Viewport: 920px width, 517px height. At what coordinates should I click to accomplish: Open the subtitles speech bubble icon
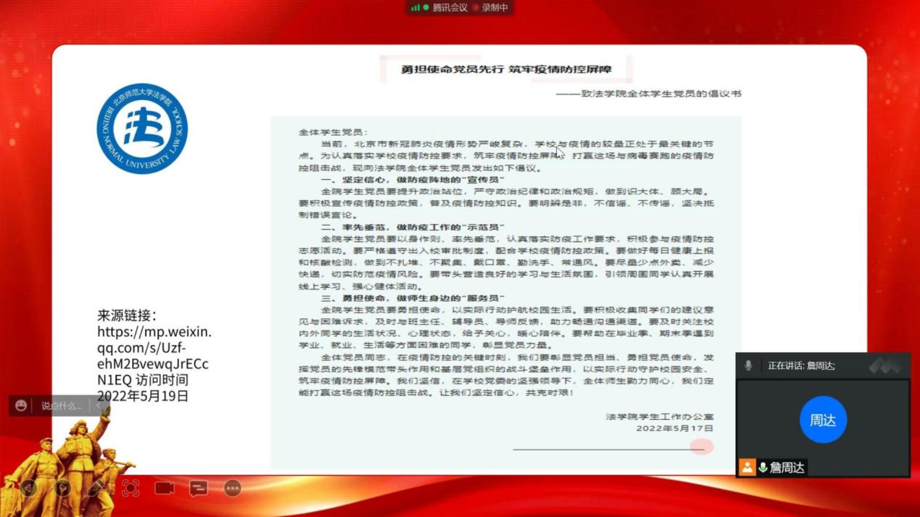(x=199, y=488)
